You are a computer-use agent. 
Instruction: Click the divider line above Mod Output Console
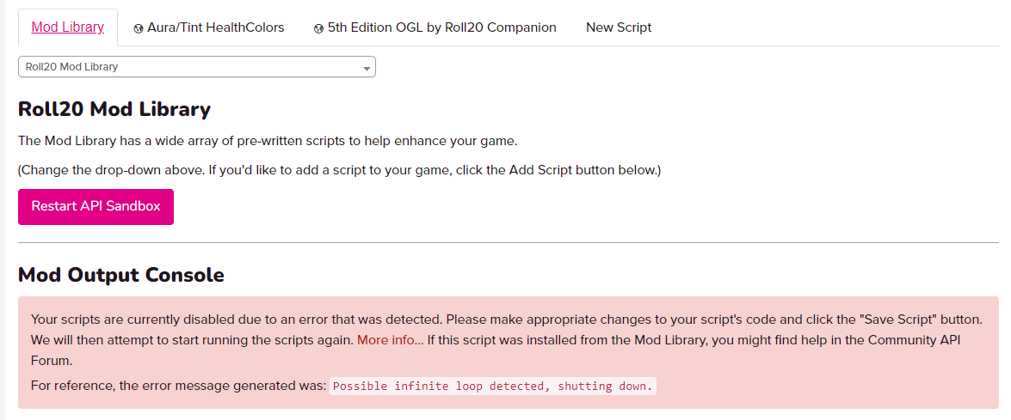(508, 243)
